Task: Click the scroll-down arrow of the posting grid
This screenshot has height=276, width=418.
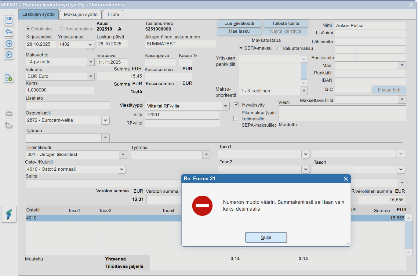Action: [409, 252]
